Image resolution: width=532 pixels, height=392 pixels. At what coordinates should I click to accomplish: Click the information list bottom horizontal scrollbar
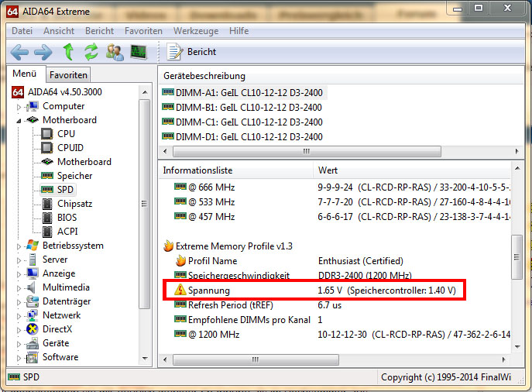[256, 359]
